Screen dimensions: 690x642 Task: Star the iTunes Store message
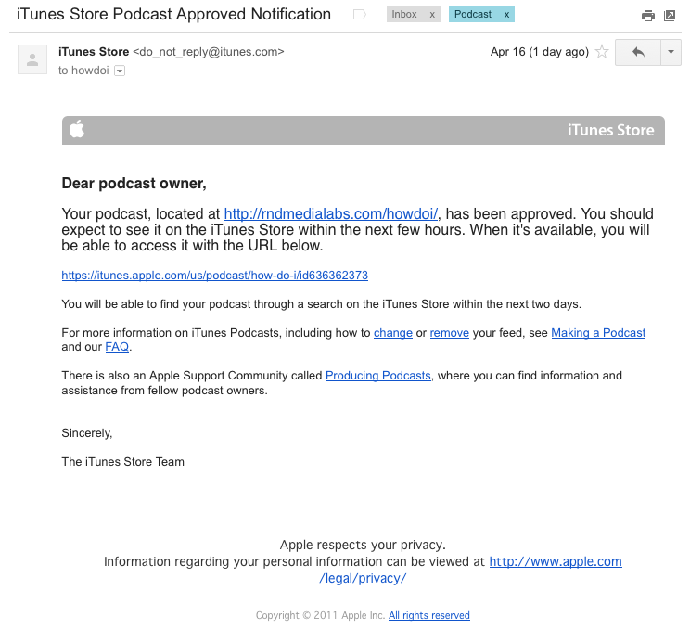[x=602, y=52]
